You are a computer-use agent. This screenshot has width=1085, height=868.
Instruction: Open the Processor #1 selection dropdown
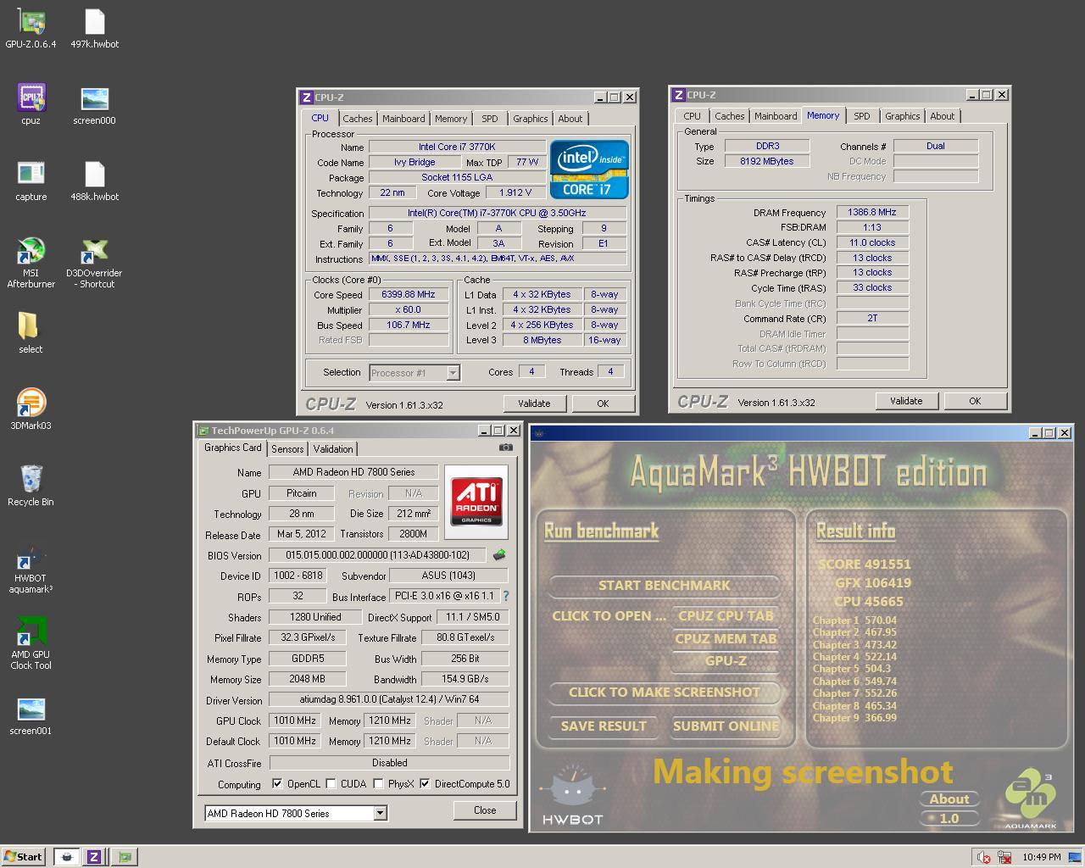[453, 373]
